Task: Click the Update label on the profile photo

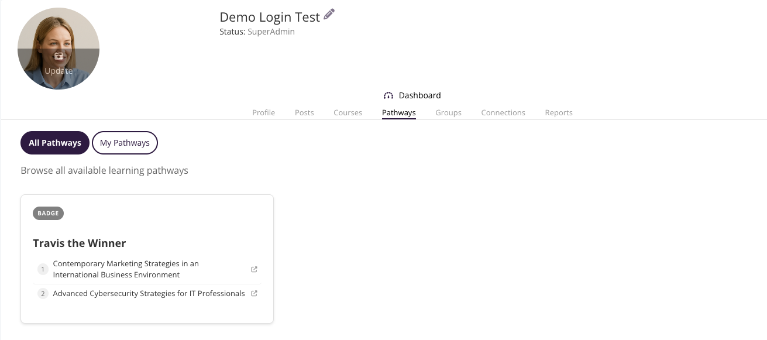Action: [59, 71]
